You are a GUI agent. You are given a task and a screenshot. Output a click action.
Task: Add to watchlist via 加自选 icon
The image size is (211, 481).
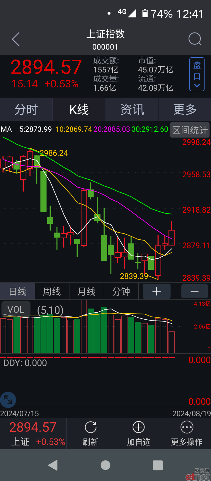point(139,427)
